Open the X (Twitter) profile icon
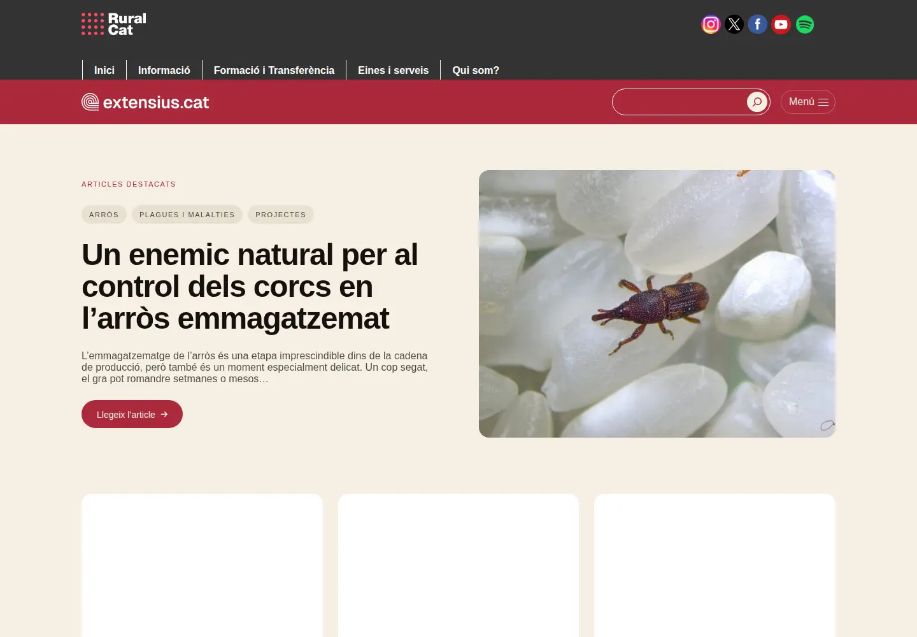This screenshot has width=917, height=637. click(x=734, y=24)
